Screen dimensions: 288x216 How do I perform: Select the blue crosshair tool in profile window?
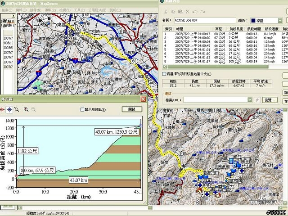(x=9, y=110)
